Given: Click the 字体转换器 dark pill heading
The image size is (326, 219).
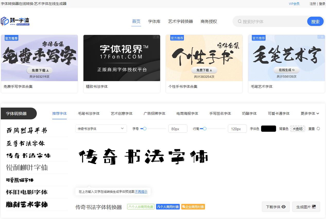Looking at the screenshot, I should 19,113.
